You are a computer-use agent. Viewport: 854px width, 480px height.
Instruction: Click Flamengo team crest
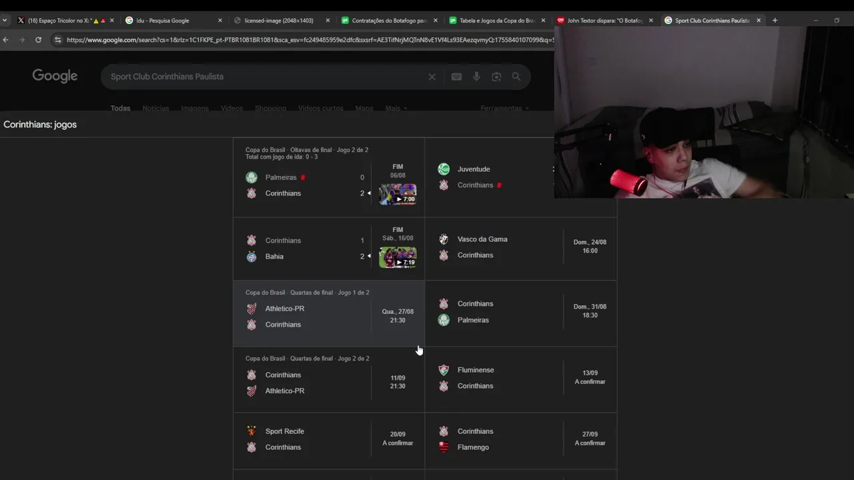444,447
